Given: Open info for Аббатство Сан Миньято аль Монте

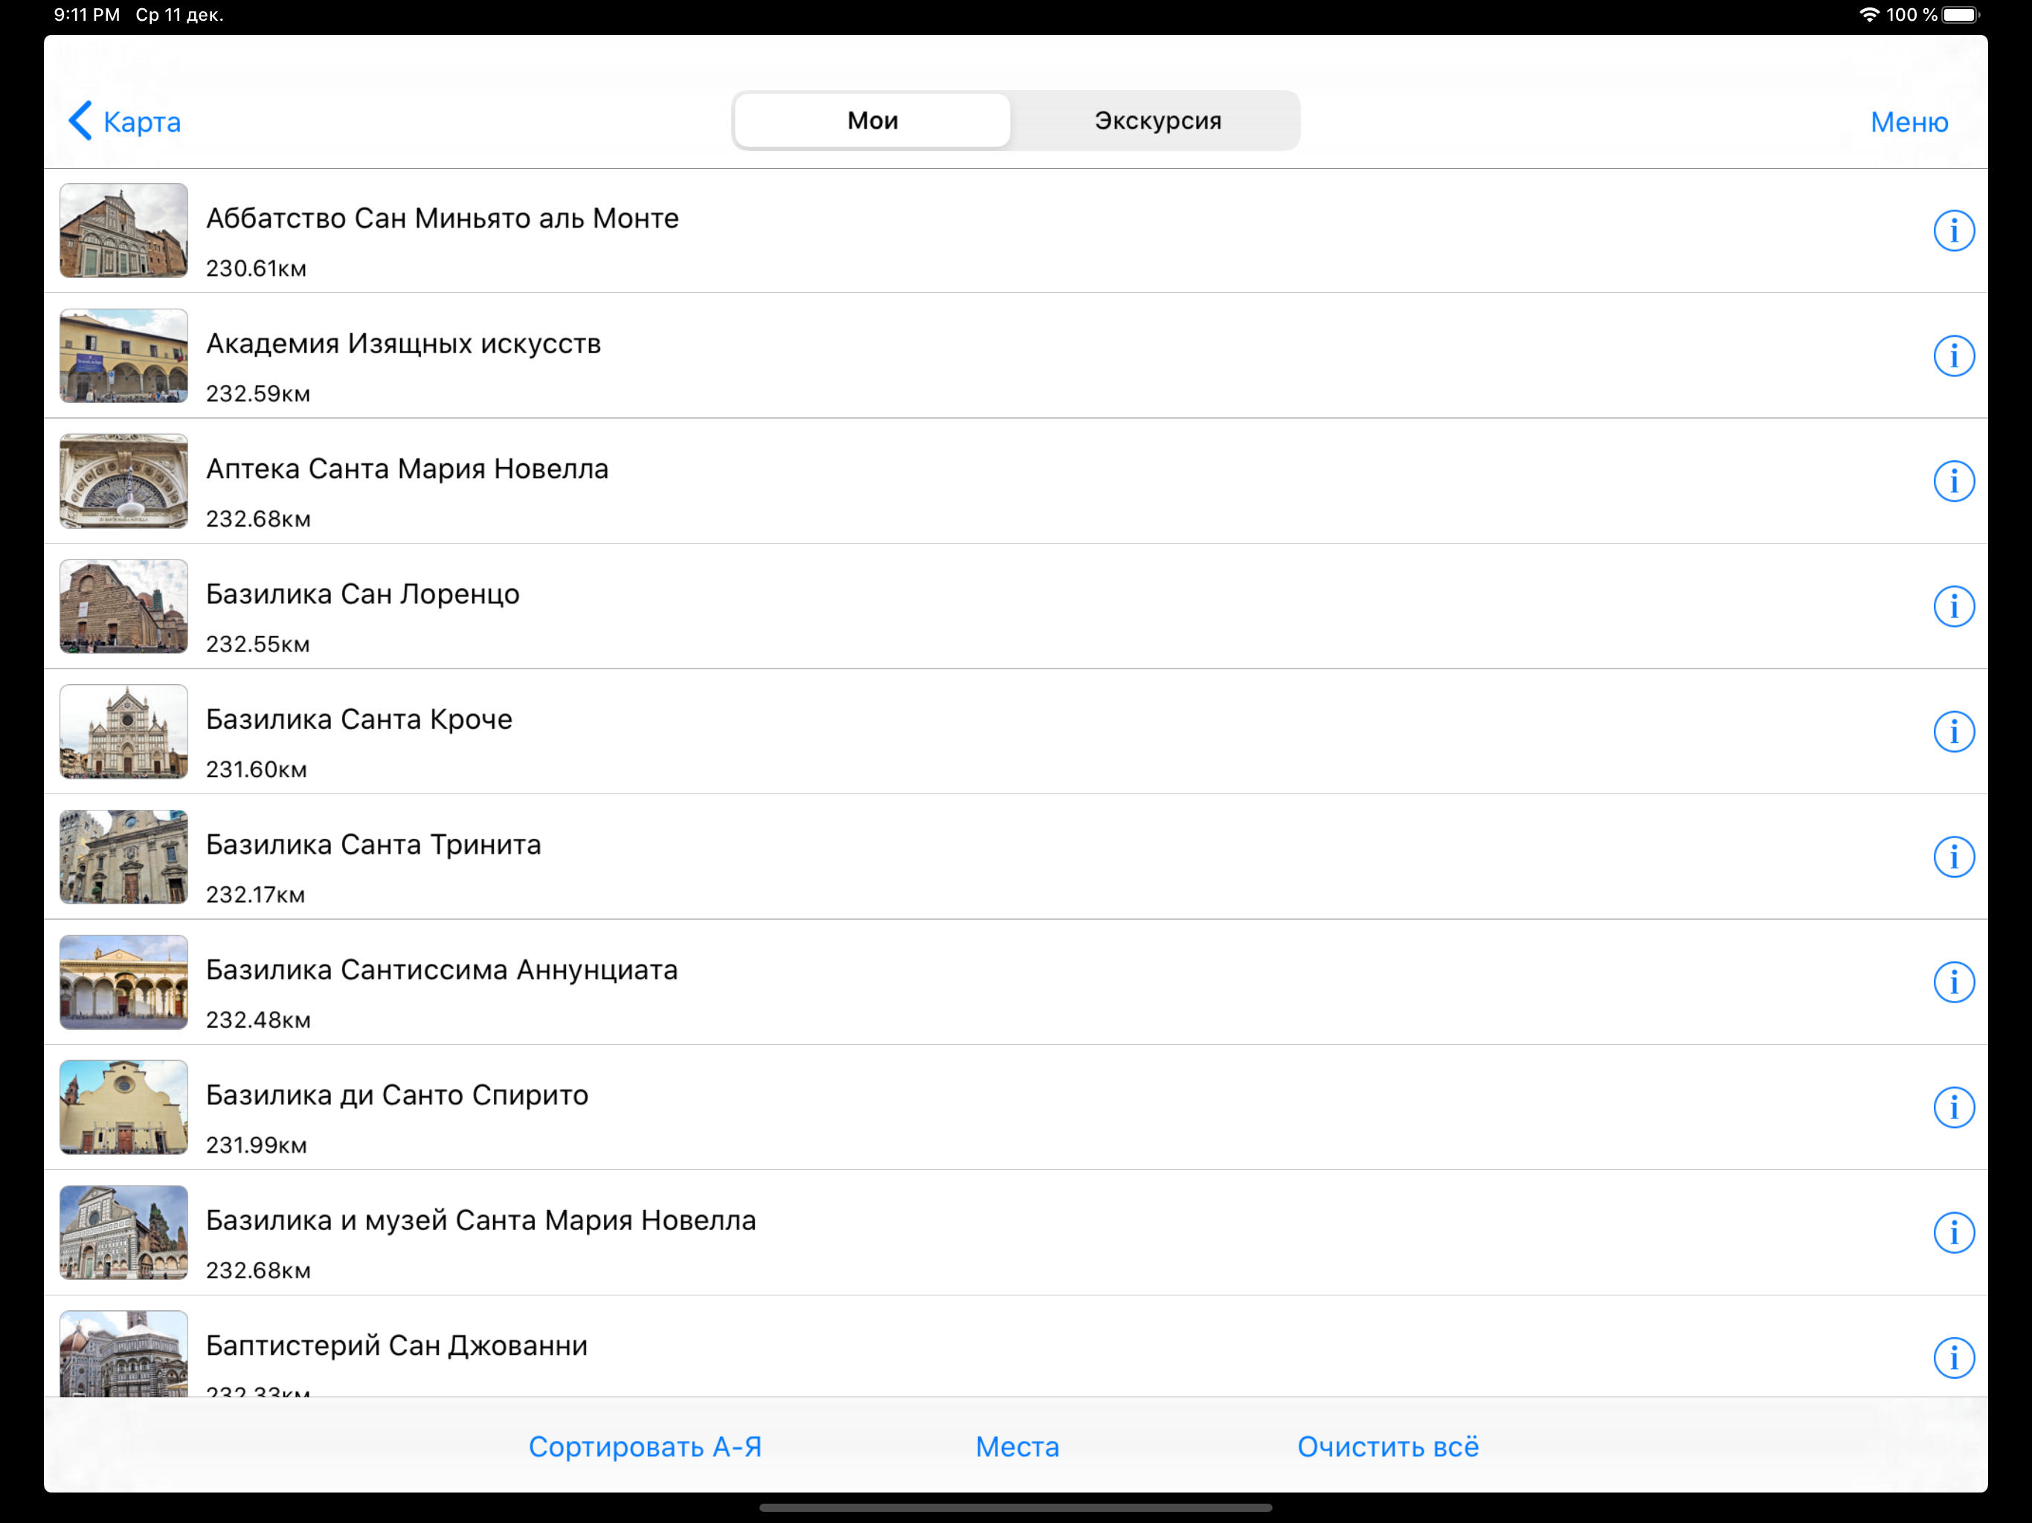Looking at the screenshot, I should coord(1953,231).
